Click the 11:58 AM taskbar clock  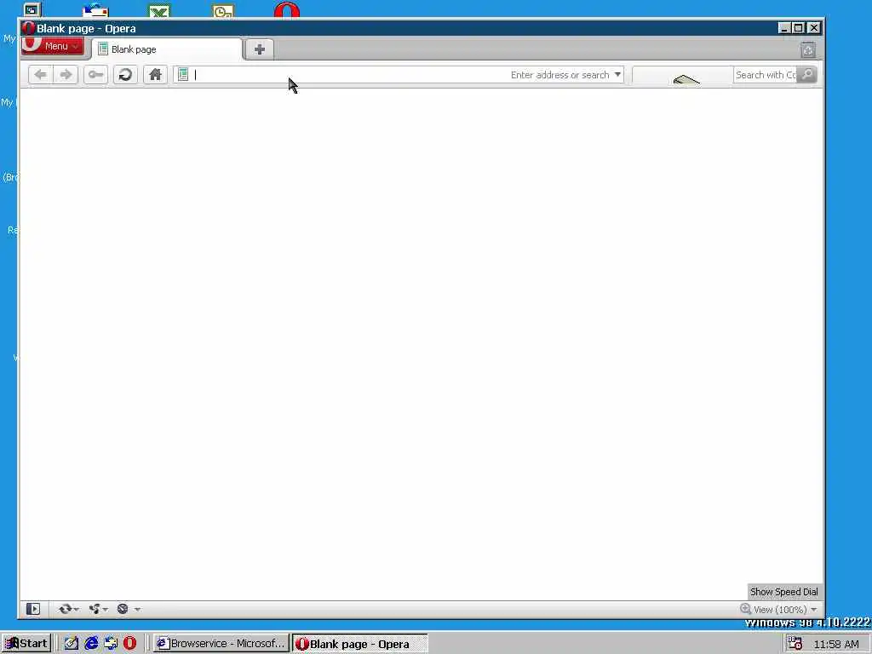tap(836, 644)
